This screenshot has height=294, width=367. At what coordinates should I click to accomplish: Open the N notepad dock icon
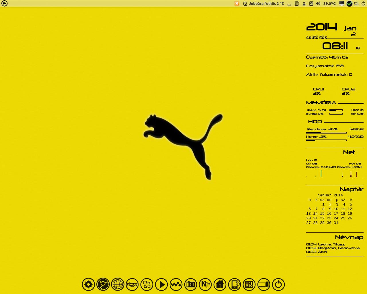[205, 285]
